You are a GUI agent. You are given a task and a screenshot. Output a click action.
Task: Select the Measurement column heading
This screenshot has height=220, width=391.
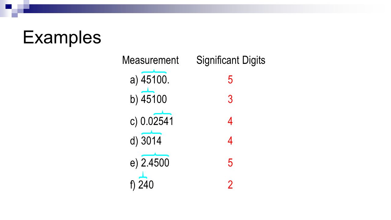tap(150, 60)
